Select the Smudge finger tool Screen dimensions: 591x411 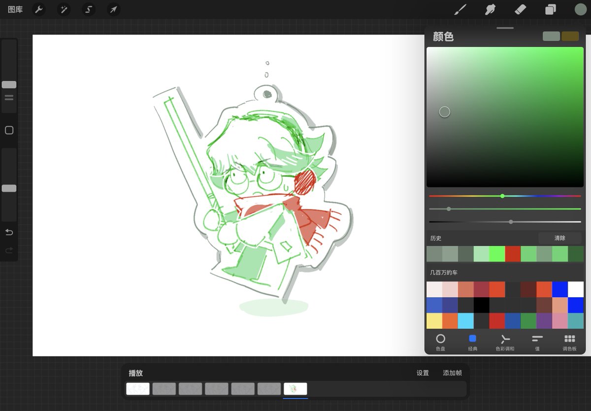coord(490,9)
